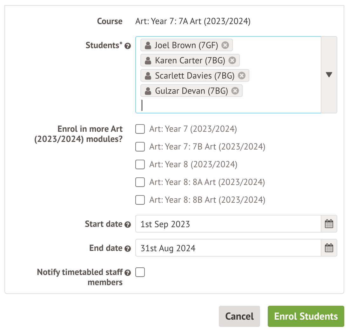Viewport: 350px width, 332px height.
Task: Enable Notify timetabled staff members checkbox
Action: [140, 272]
